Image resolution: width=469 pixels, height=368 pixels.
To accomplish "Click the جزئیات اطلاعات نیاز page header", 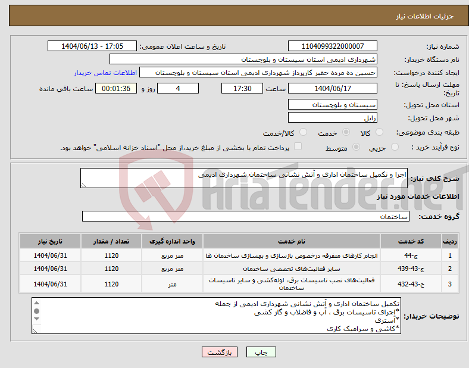I will [x=425, y=16].
